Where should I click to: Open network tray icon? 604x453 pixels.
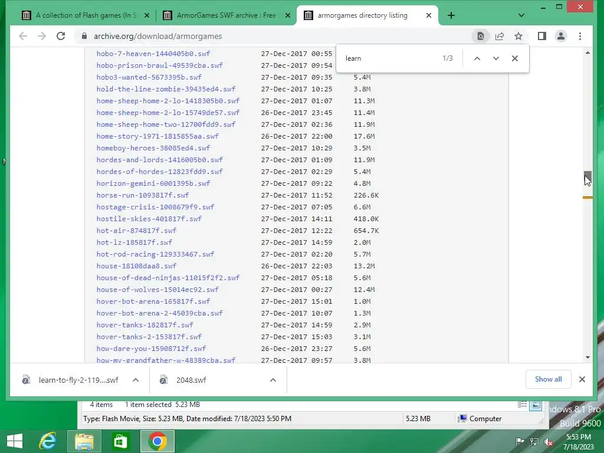(x=534, y=441)
